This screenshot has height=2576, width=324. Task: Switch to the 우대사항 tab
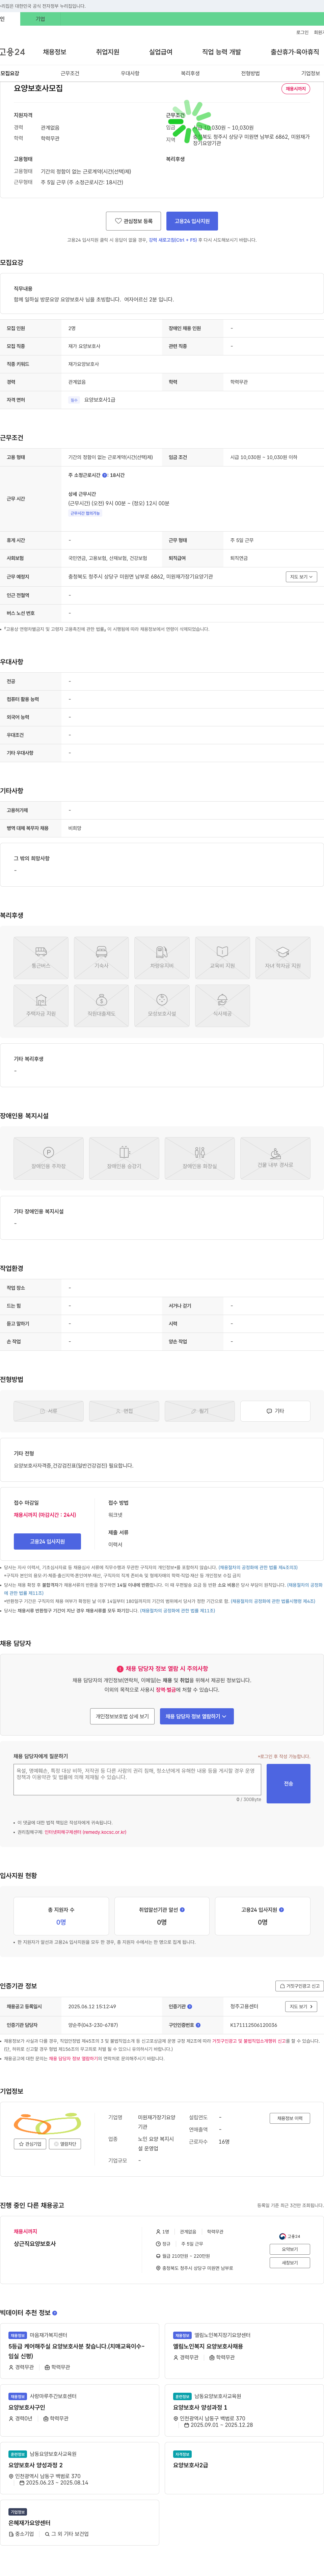click(130, 73)
